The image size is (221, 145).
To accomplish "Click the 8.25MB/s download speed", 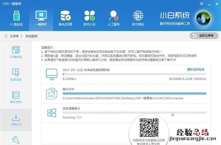I will pyautogui.click(x=69, y=79).
